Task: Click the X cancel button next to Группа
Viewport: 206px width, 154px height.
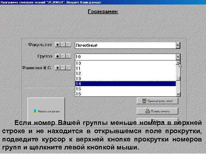Action: [x=68, y=56]
